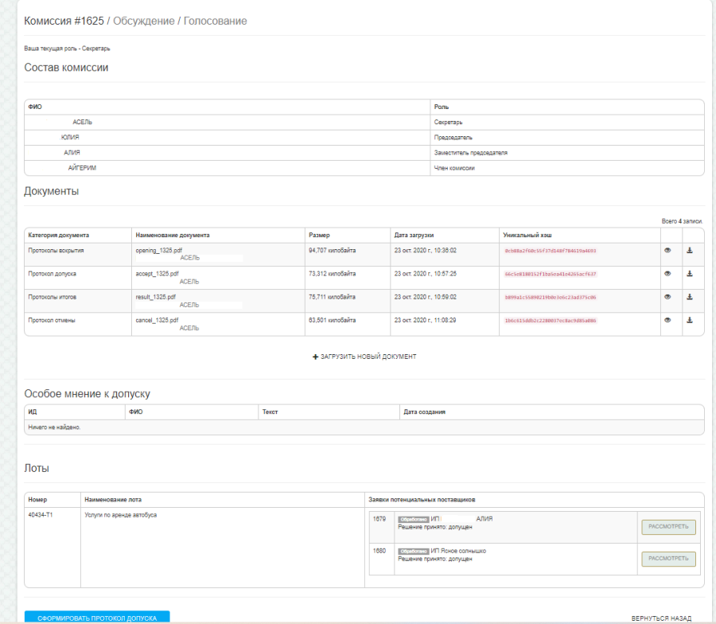Click the hash code for cancel_1325.pdf
716x624 pixels.
coord(550,321)
